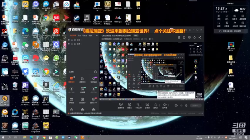Open the window menu hamburger icon in the title bar
This screenshot has height=140, width=250.
click(190, 30)
